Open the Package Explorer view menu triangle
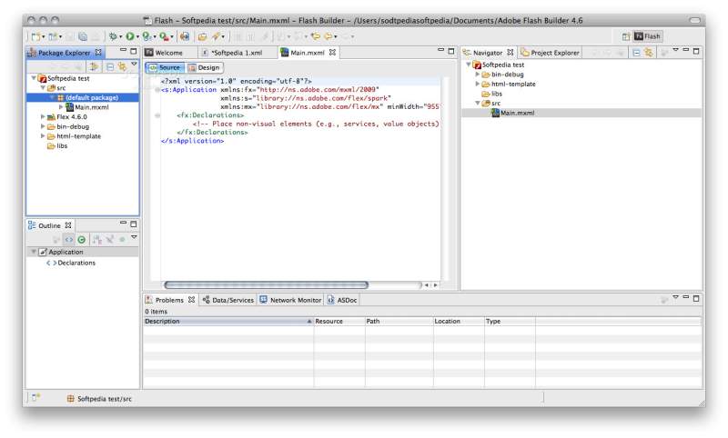 coord(134,64)
